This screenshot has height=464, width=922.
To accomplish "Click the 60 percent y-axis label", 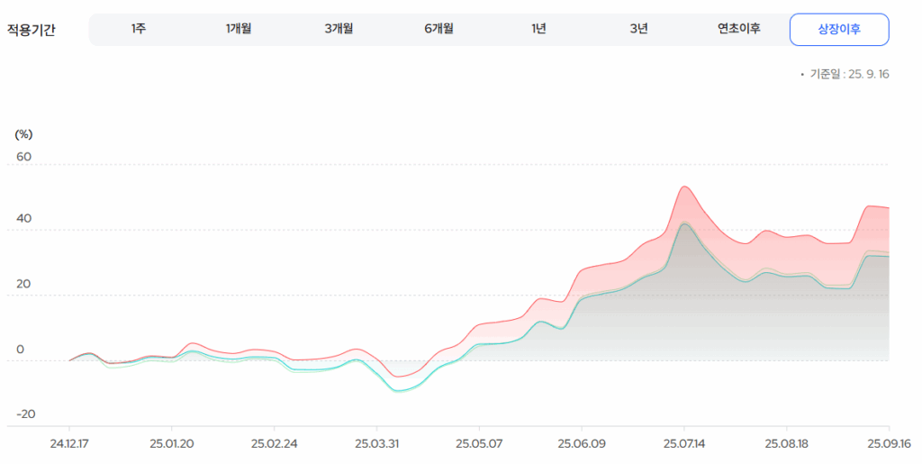I will [23, 157].
